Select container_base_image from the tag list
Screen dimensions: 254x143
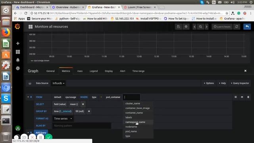coord(138,108)
